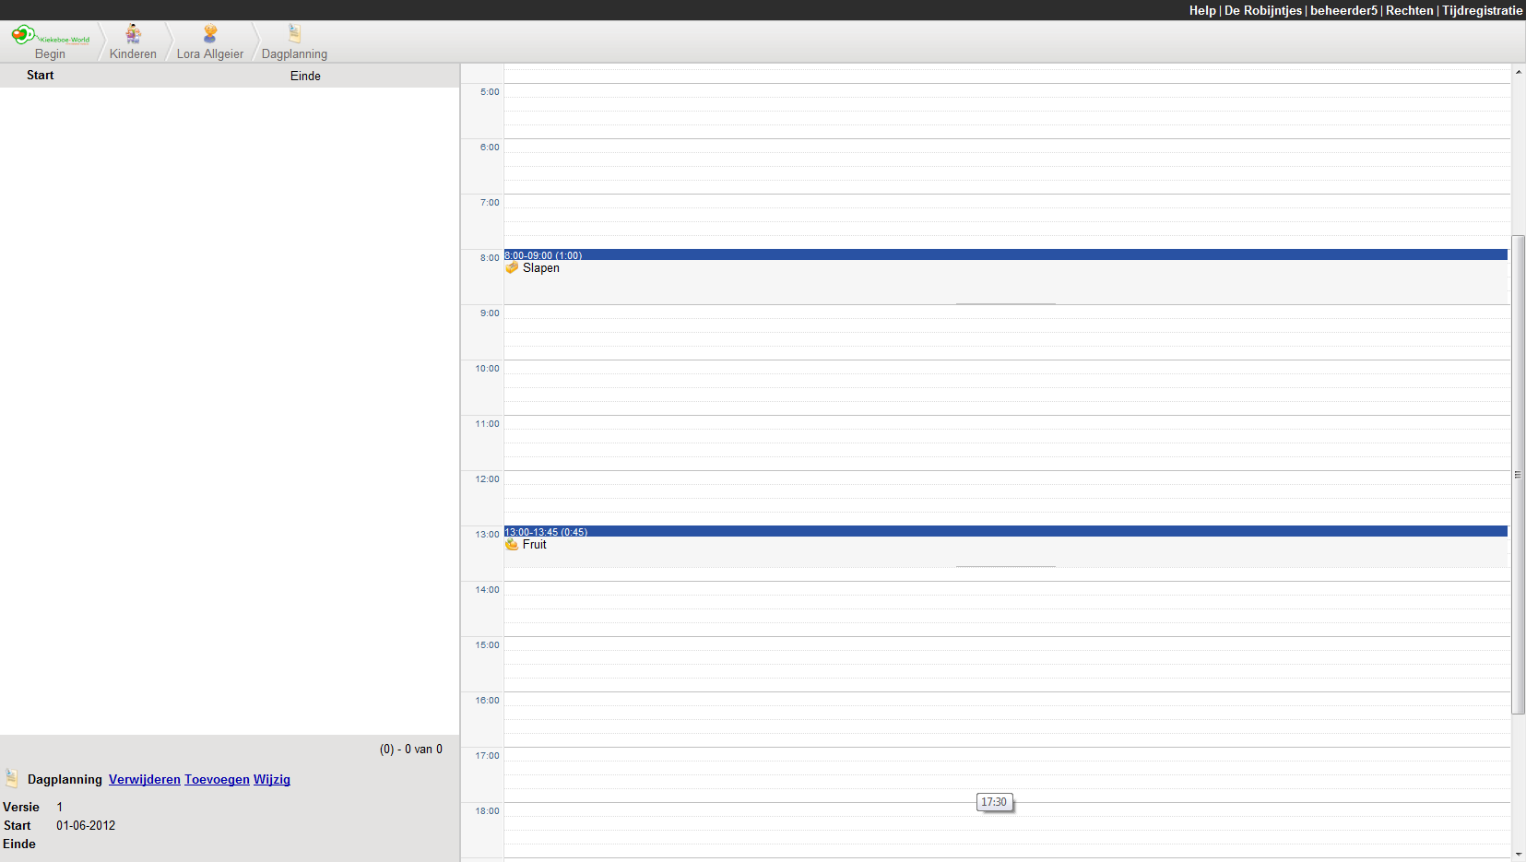Open Tijdregistratie in the top bar
Screen dimensions: 1526x862
[x=1482, y=10]
